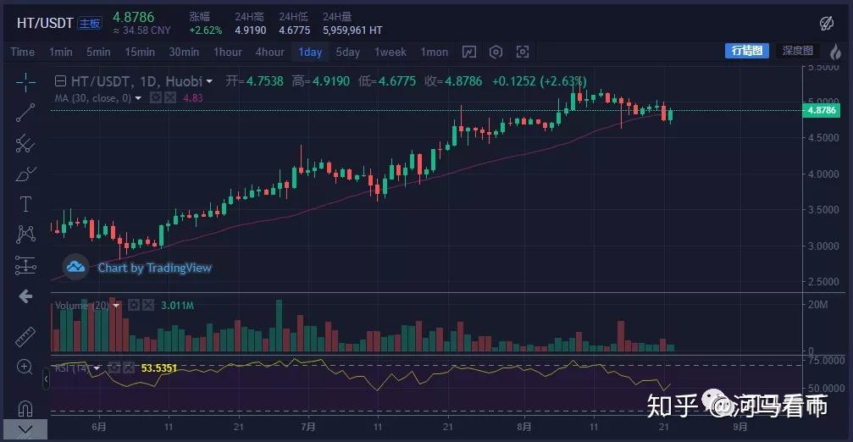Open the long/short position prediction tool
Image resolution: width=853 pixels, height=442 pixels.
click(25, 265)
